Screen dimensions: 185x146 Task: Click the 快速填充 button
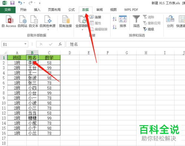point(181,21)
